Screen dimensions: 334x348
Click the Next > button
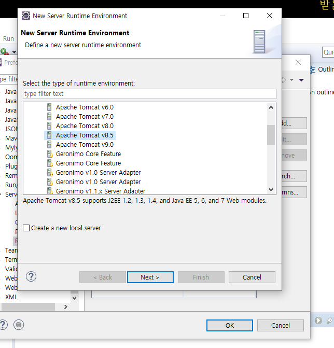[x=150, y=277]
